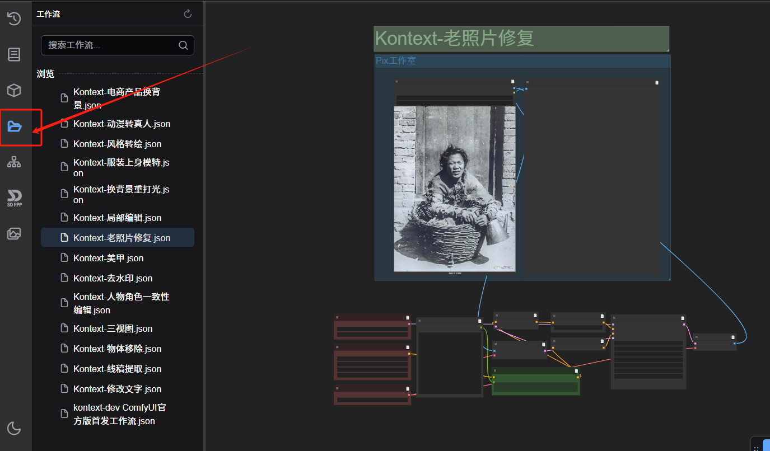Image resolution: width=770 pixels, height=451 pixels.
Task: Focus the 搜索工作流 search field
Action: tap(118, 45)
